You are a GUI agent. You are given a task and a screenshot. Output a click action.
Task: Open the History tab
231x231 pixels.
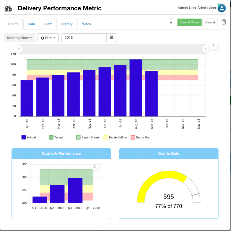[x=67, y=24]
